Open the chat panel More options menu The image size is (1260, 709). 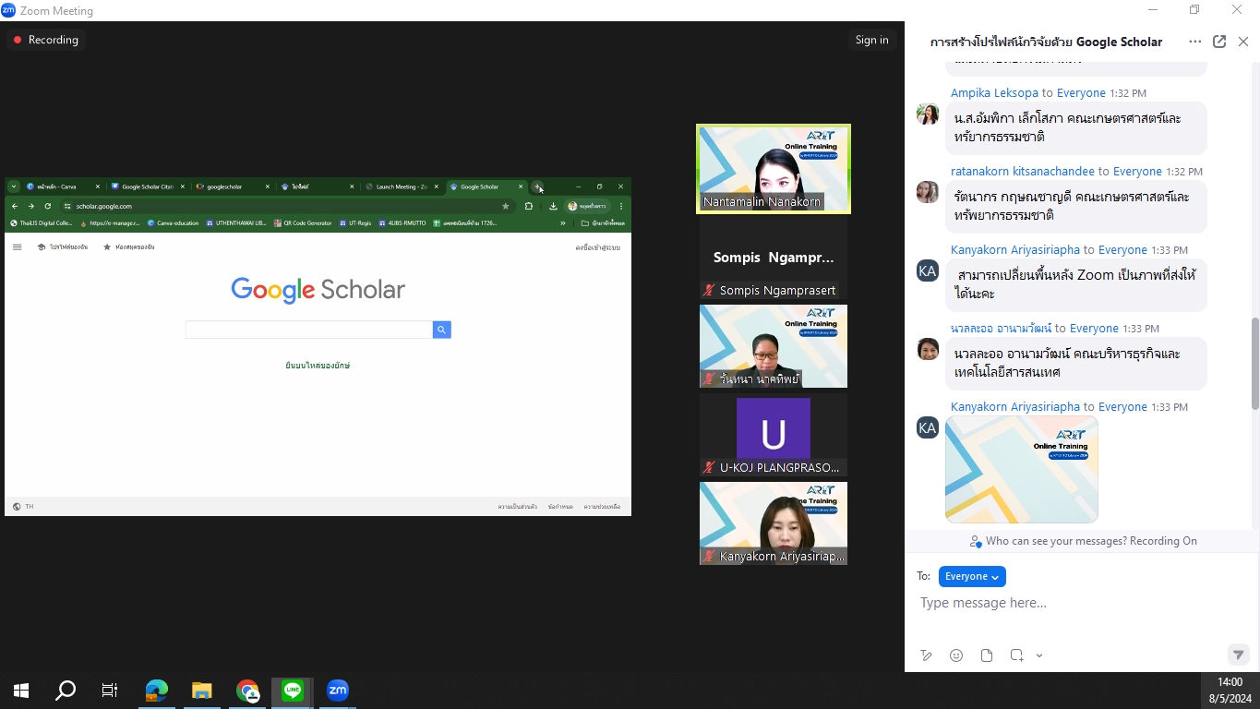tap(1194, 42)
